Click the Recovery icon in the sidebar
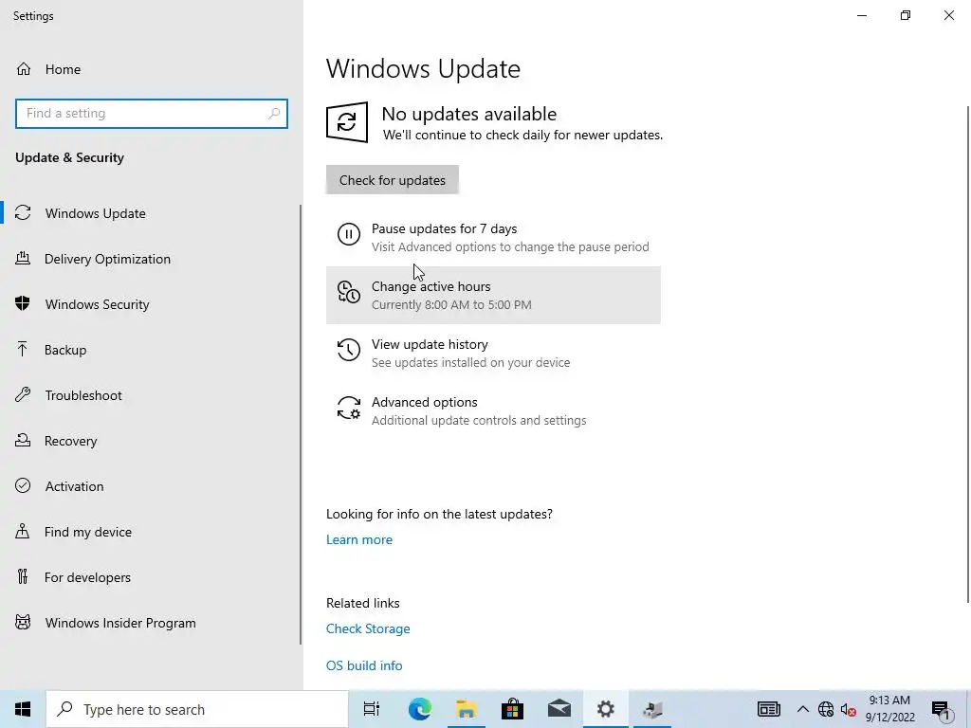Image resolution: width=971 pixels, height=728 pixels. [x=23, y=441]
